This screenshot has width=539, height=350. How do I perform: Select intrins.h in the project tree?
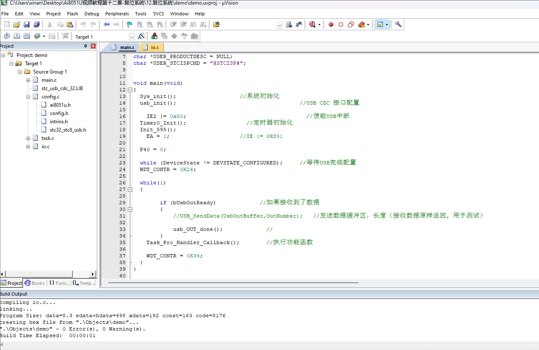[x=59, y=122]
